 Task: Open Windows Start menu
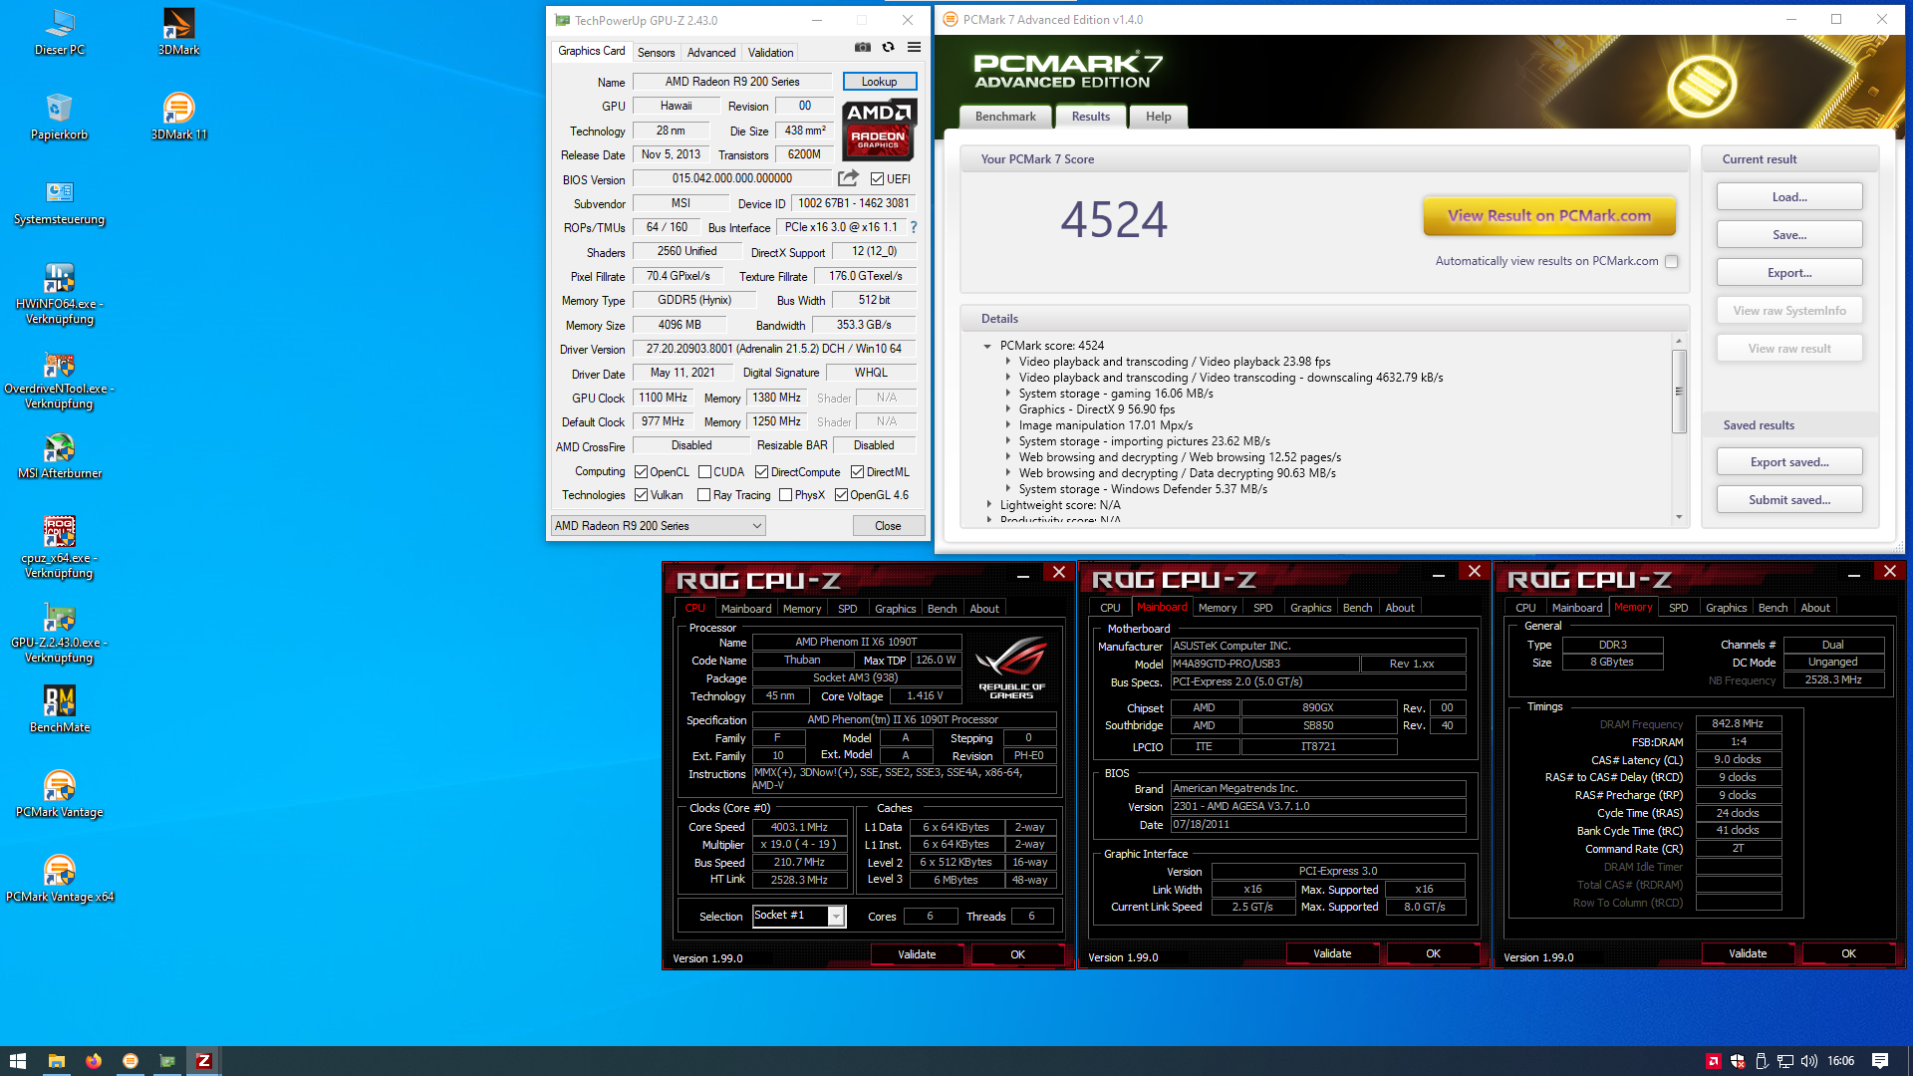(17, 1061)
